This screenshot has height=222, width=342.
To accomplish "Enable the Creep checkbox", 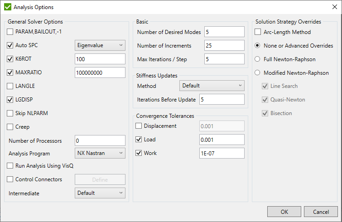I will pos(11,127).
